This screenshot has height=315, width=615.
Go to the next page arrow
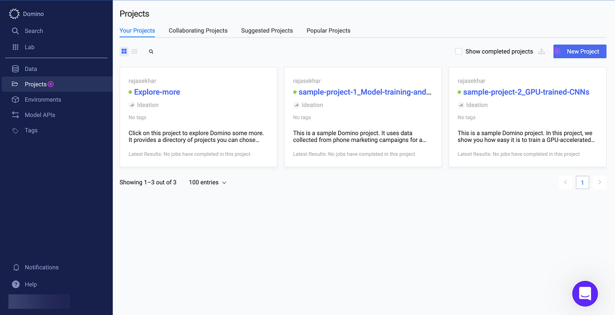click(x=599, y=183)
